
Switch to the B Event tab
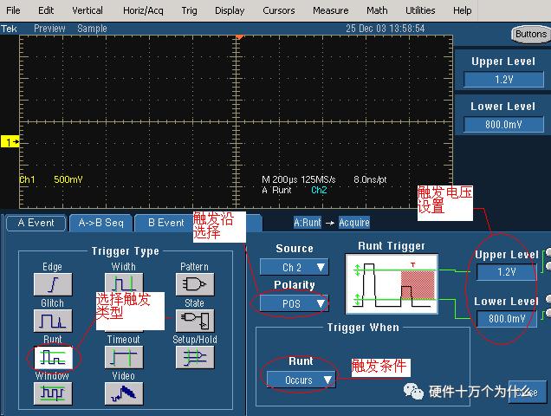tap(165, 223)
